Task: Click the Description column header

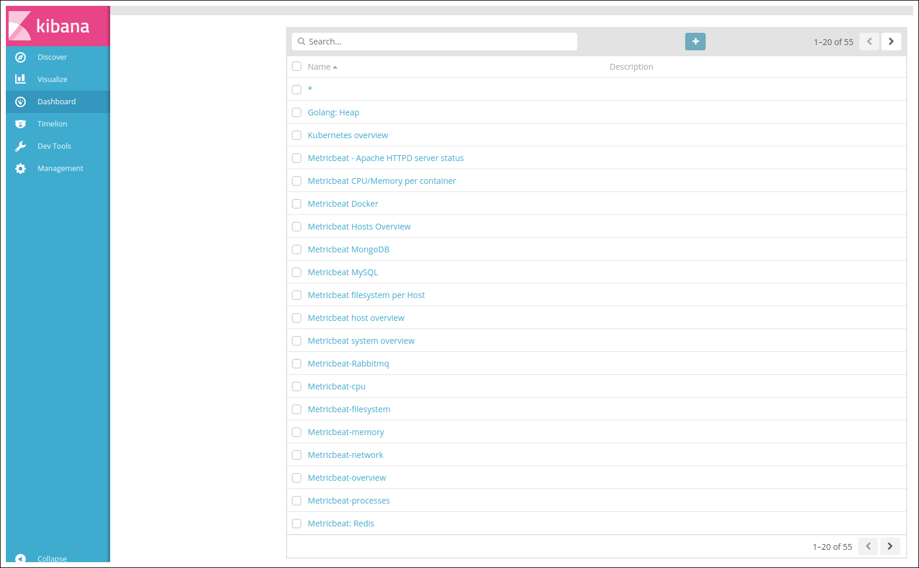Action: [x=631, y=67]
